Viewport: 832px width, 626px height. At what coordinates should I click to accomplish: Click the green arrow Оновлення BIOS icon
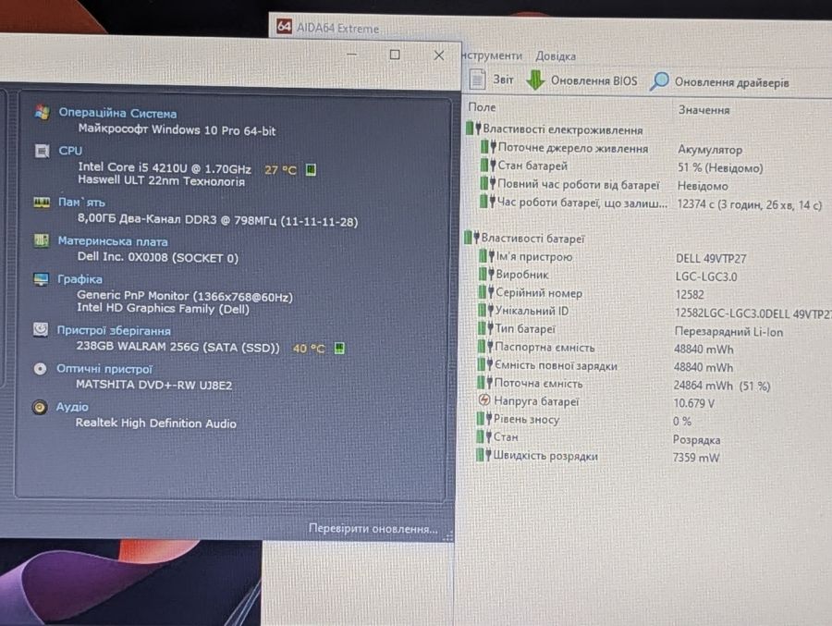[x=535, y=80]
